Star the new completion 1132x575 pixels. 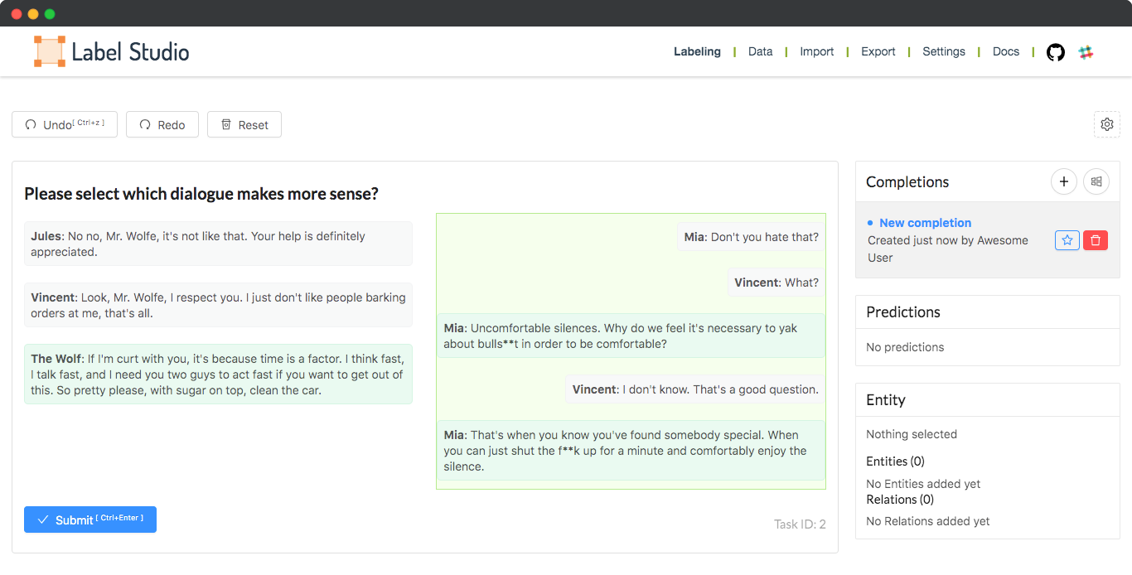tap(1067, 240)
